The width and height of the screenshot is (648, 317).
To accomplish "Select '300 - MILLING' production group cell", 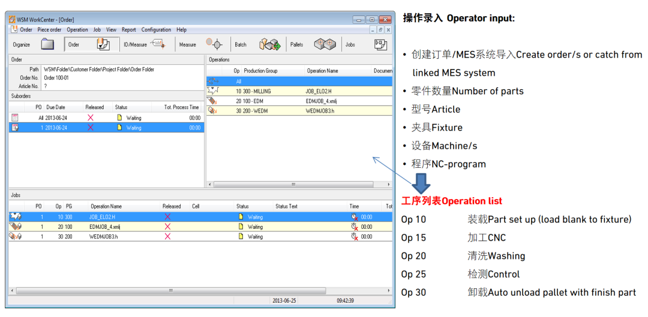I will tap(256, 91).
